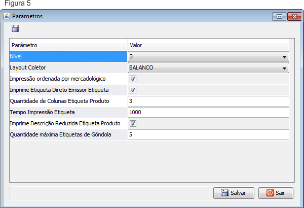The width and height of the screenshot is (304, 208).
Task: Expand the Layout Coletor BALANCO dropdown
Action: click(x=284, y=68)
